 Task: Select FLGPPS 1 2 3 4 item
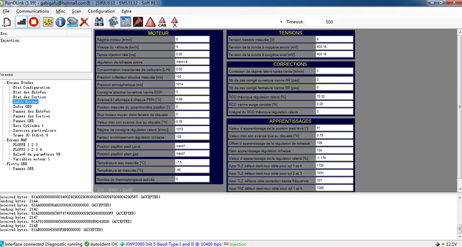[28, 149]
